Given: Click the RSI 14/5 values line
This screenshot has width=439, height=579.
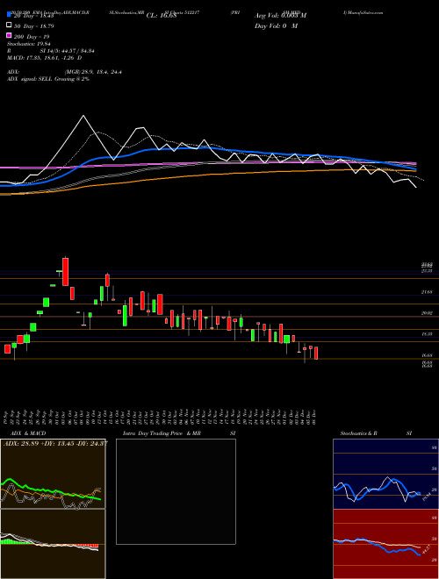Looking at the screenshot, I should tap(51, 51).
